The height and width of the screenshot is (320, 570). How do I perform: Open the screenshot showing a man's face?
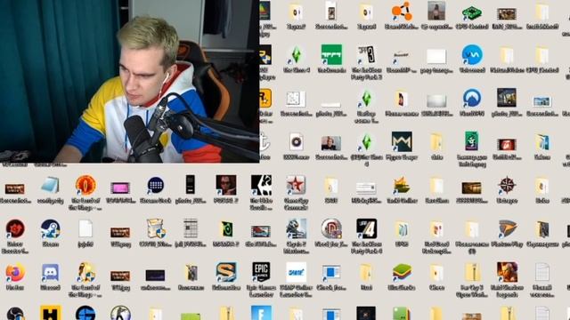[x=331, y=144]
